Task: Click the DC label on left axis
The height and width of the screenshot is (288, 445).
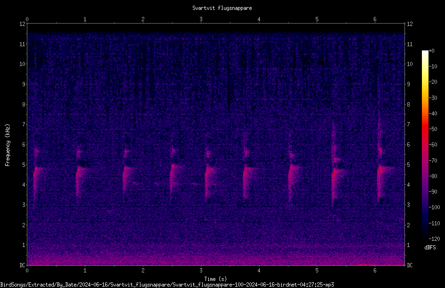Action: click(x=22, y=265)
